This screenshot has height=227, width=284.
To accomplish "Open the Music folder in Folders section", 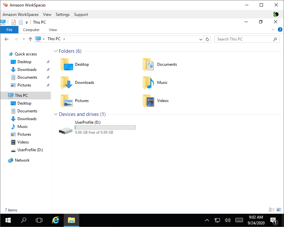I will pyautogui.click(x=155, y=83).
